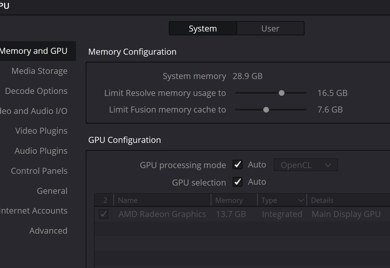Open the OpenCL processing mode dropdown

tap(306, 165)
